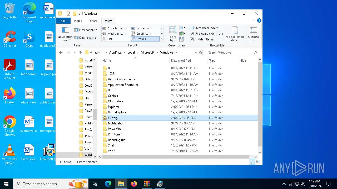Switch to large thumbnails view in status bar
337x189 pixels.
258,162
